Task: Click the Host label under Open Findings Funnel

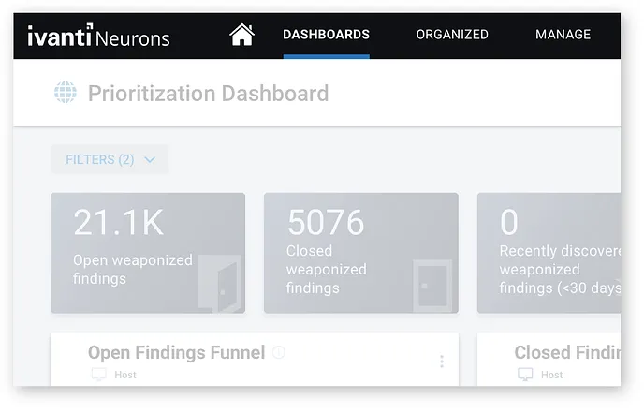Action: click(x=125, y=375)
